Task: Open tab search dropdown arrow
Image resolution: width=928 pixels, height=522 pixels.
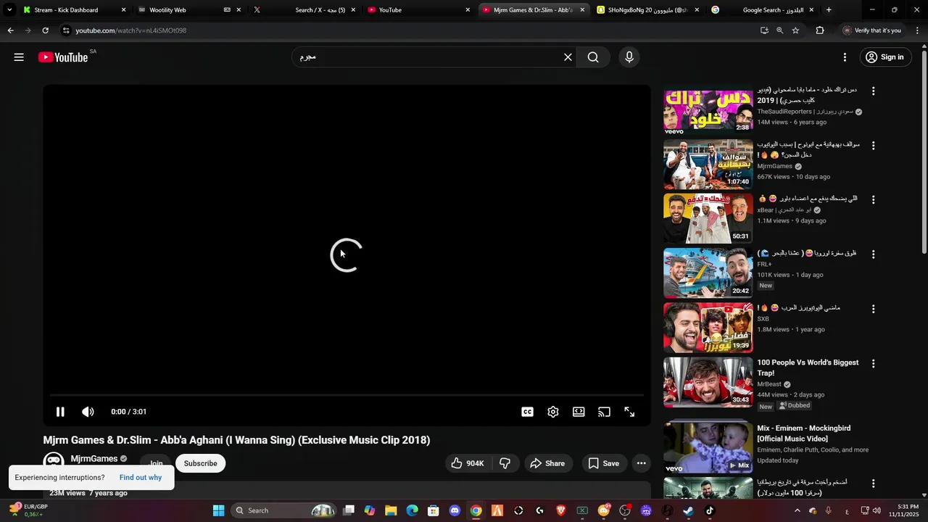Action: [x=9, y=10]
